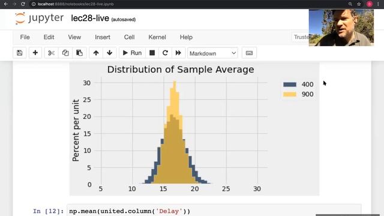The image size is (384, 216).
Task: Click the localhost address bar URL
Action: [76, 4]
